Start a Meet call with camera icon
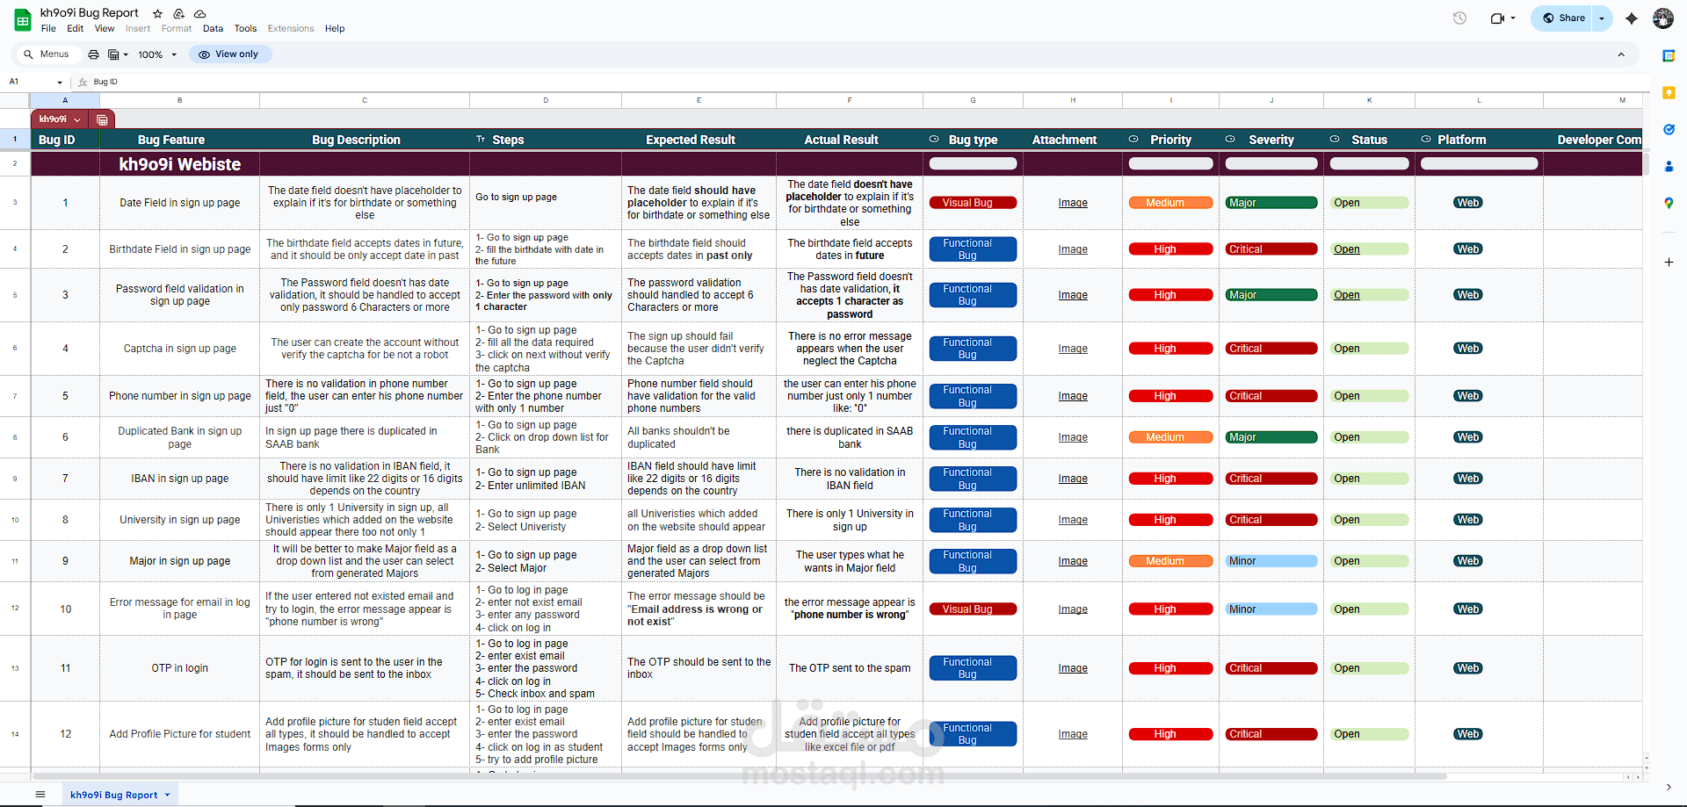The height and width of the screenshot is (807, 1687). coord(1503,18)
